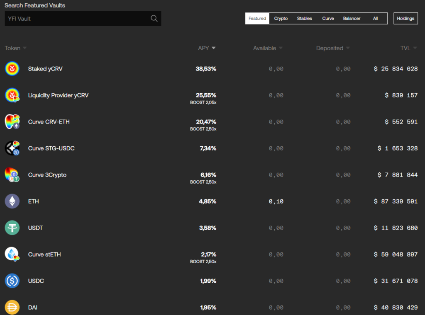This screenshot has width=425, height=315.
Task: Sort by Deposited column header
Action: (332, 48)
